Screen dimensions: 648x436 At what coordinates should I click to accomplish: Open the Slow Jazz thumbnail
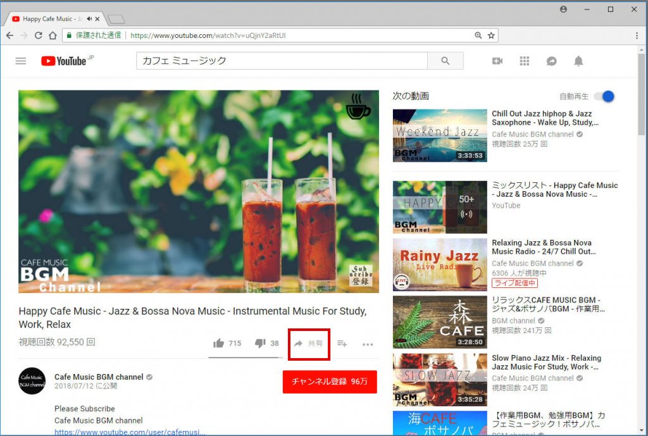tap(440, 380)
